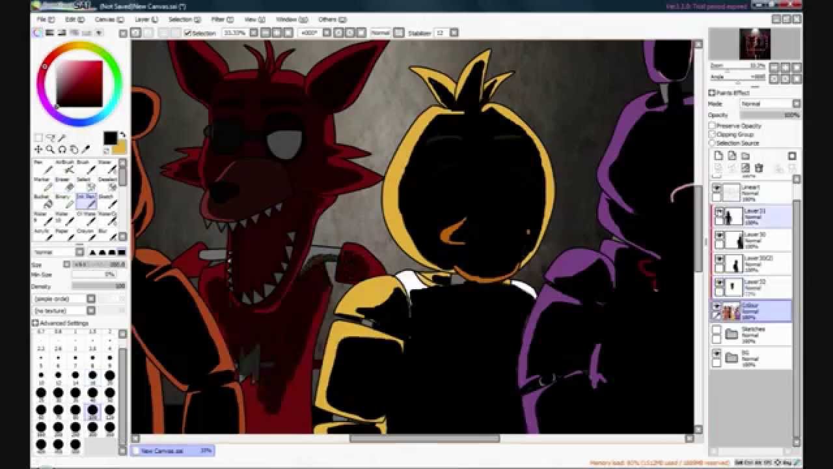Select the AirBrush tool
This screenshot has height=469, width=833.
(64, 167)
